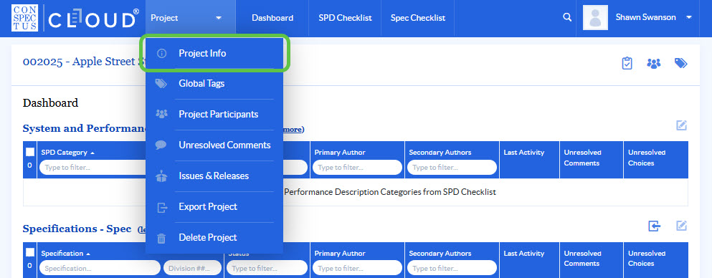
Task: Click the Specifications Status filter field
Action: pyautogui.click(x=267, y=268)
